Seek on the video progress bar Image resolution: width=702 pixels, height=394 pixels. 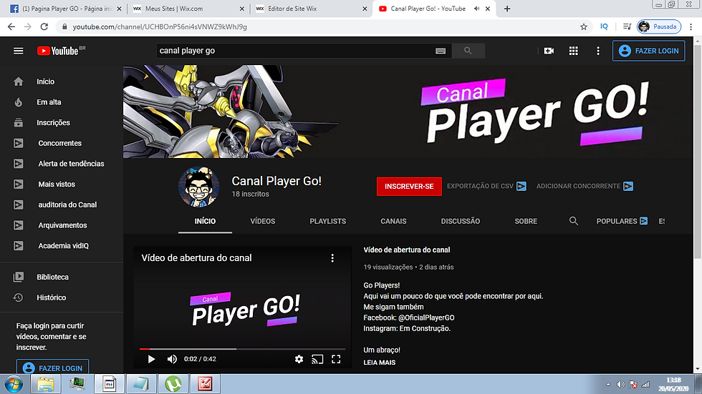point(242,349)
